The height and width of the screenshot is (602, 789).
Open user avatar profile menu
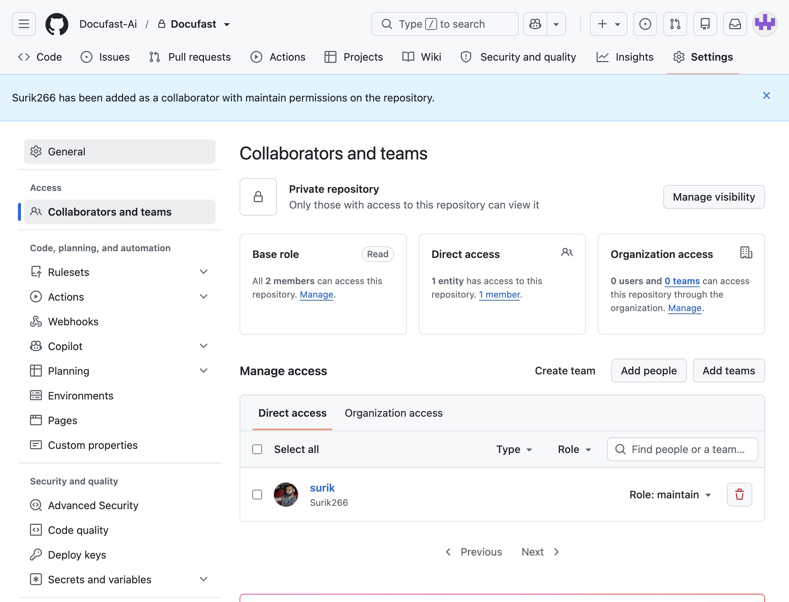coord(765,24)
